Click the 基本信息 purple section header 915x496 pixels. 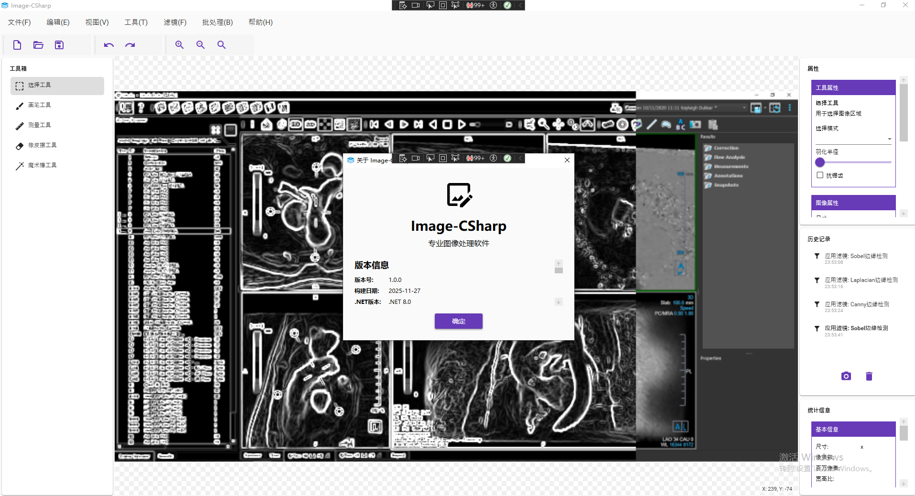pyautogui.click(x=853, y=429)
